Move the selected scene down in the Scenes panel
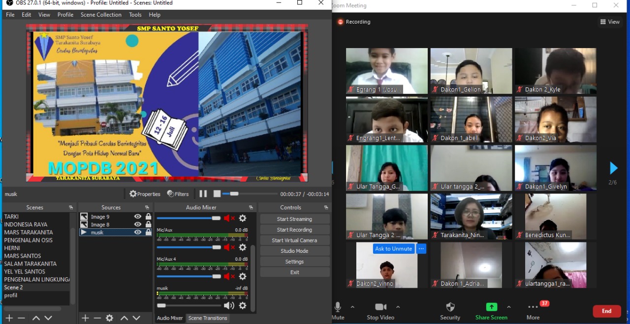 pyautogui.click(x=48, y=318)
